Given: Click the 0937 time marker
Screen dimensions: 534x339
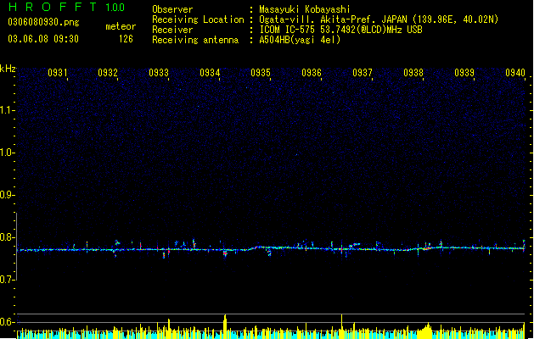Looking at the screenshot, I should pos(363,73).
